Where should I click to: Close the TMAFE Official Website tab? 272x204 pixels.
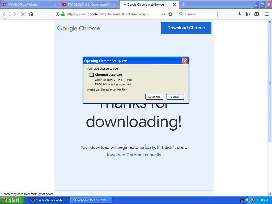point(55,5)
